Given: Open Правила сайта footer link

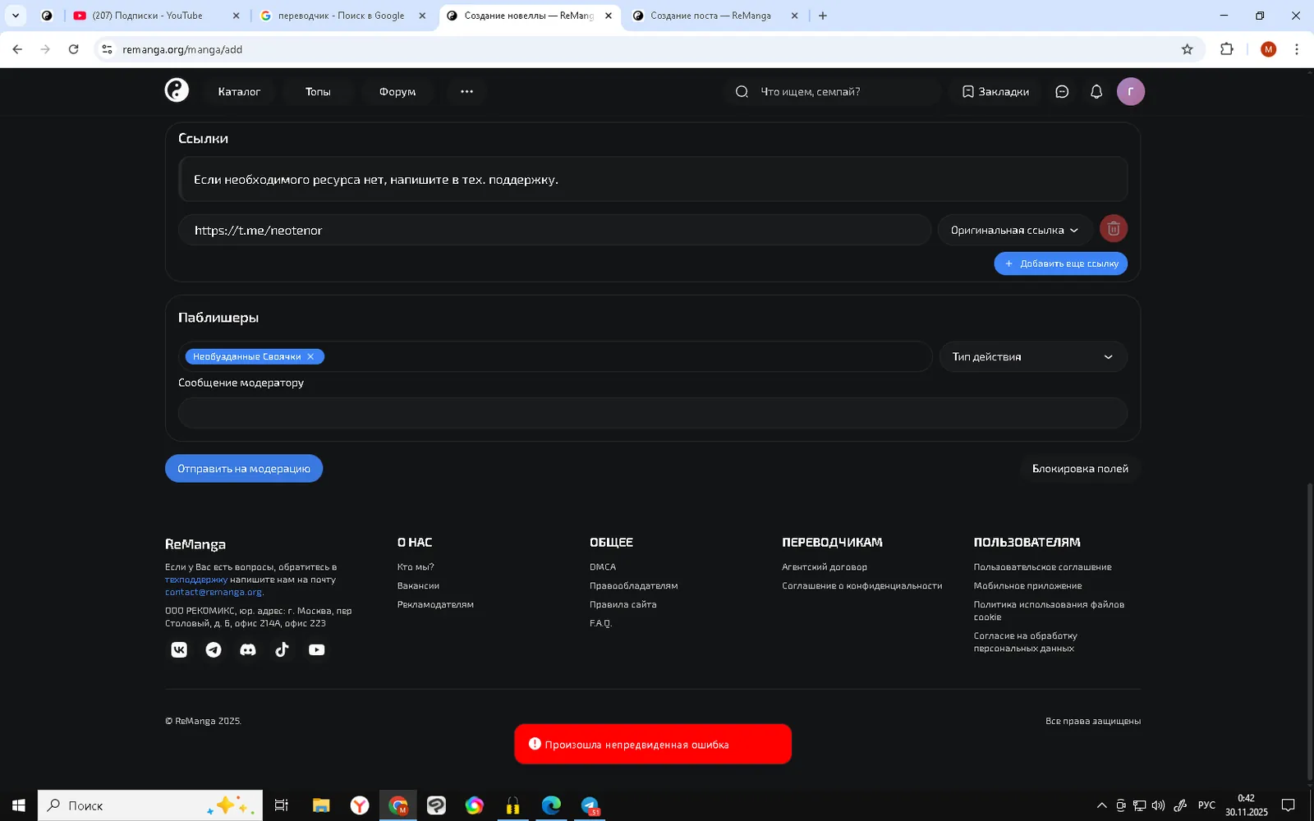Looking at the screenshot, I should tap(623, 605).
